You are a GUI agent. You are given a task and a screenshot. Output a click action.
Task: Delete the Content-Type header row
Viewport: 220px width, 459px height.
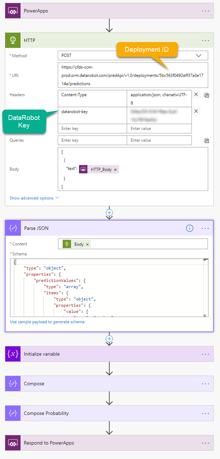(x=197, y=94)
